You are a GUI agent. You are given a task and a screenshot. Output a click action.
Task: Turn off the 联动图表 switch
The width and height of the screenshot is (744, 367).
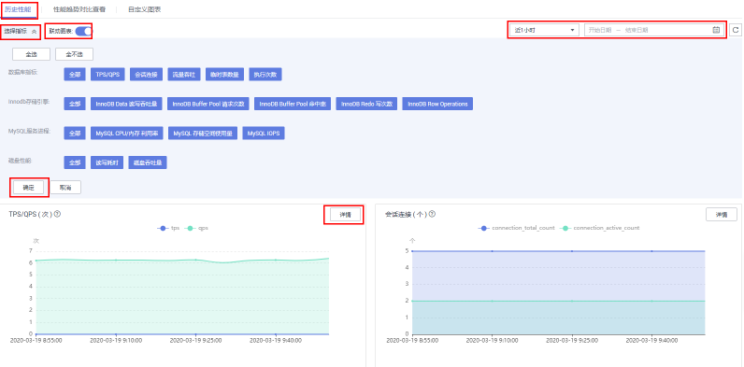[x=83, y=32]
